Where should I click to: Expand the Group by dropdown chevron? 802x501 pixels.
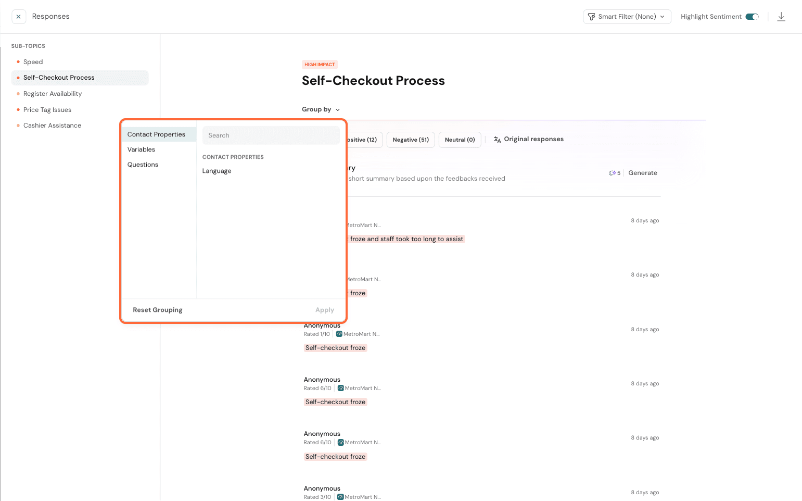[338, 110]
